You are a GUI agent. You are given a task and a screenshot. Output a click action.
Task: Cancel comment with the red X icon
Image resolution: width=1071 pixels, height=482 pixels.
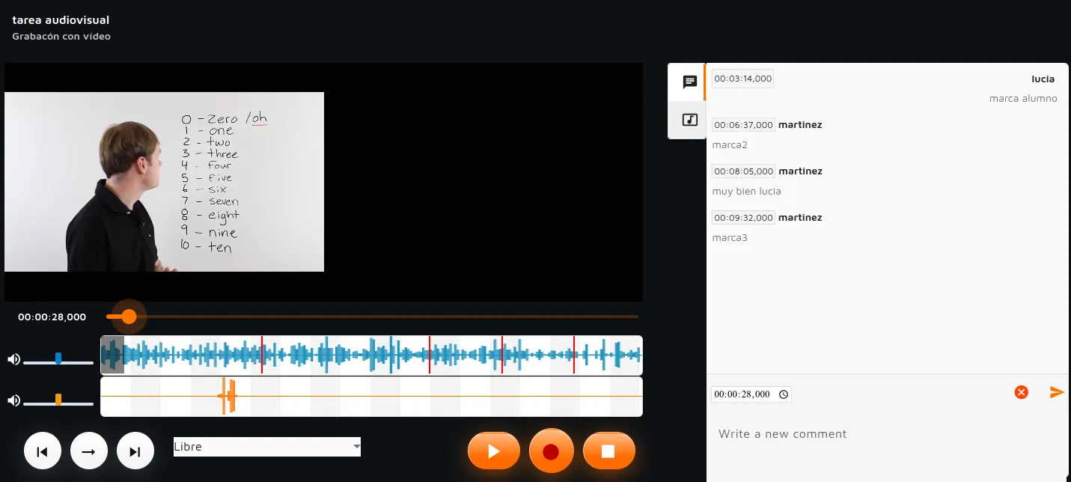(1021, 392)
